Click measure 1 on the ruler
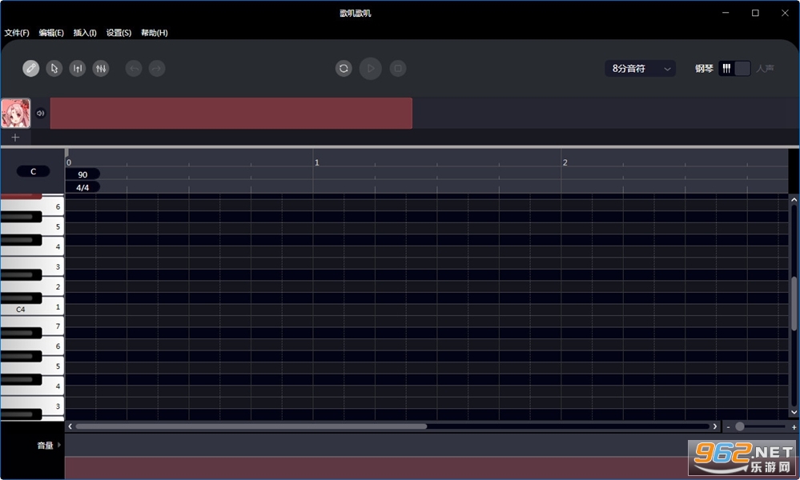This screenshot has width=800, height=480. pos(317,162)
